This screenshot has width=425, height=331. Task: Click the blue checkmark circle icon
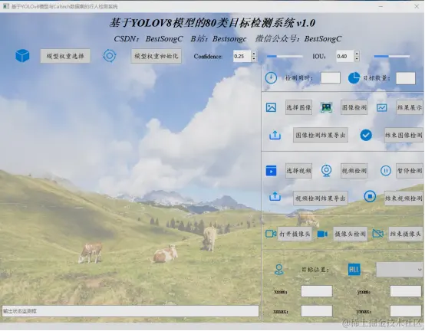pyautogui.click(x=366, y=135)
